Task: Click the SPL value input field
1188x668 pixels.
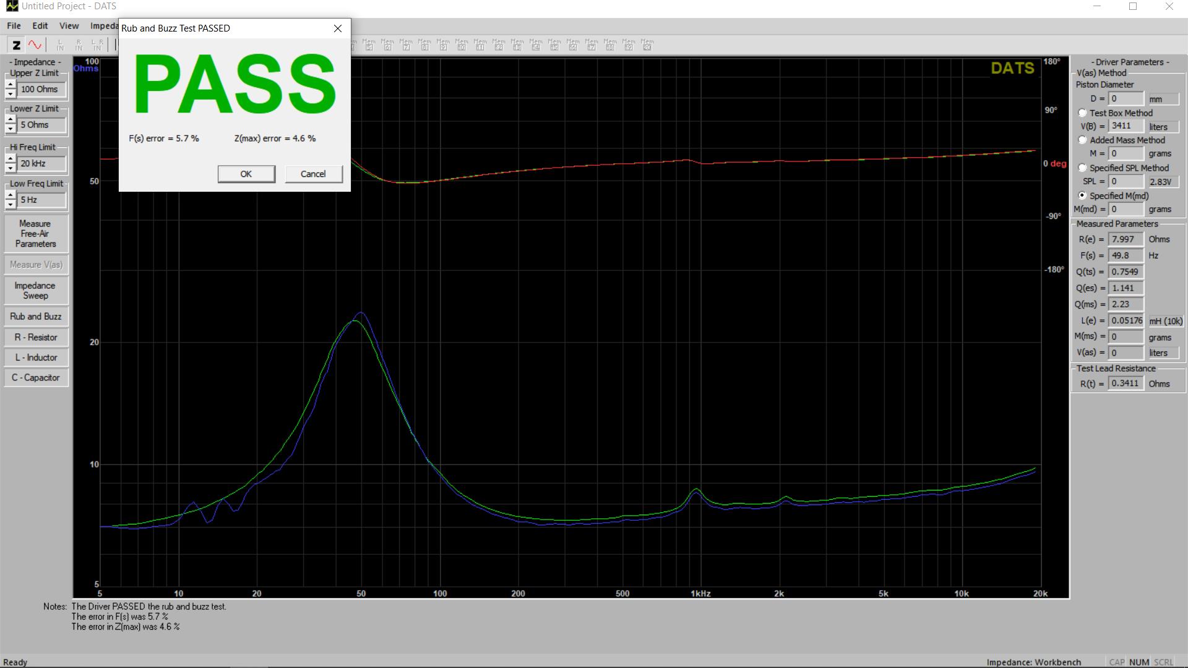Action: pyautogui.click(x=1126, y=181)
